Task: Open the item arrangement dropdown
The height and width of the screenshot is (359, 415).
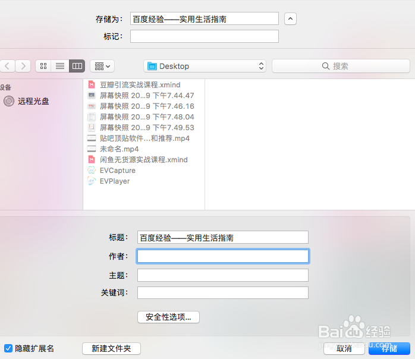Action: pyautogui.click(x=102, y=66)
